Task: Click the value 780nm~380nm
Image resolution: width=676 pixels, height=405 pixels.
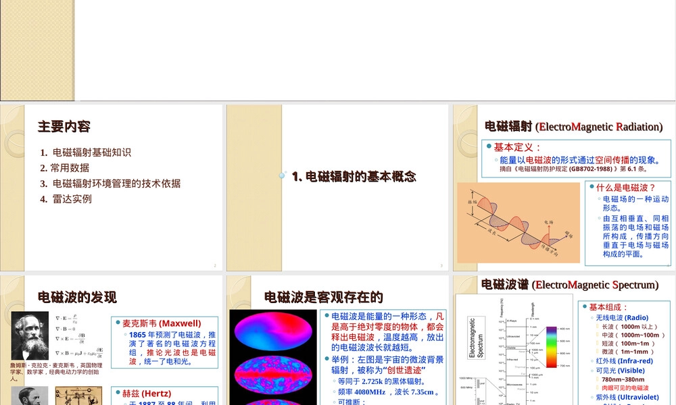Action: (x=623, y=379)
